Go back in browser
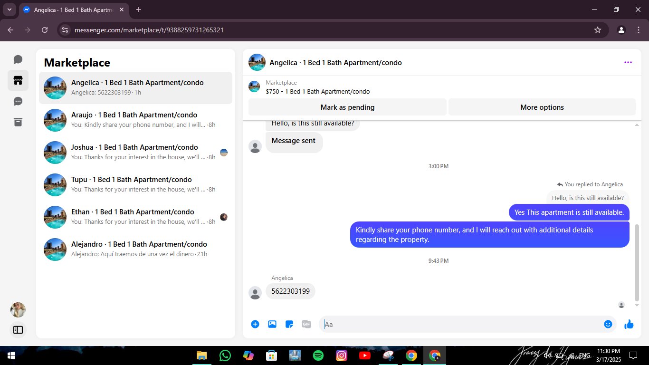Screen dimensions: 649x365 (x=10, y=30)
